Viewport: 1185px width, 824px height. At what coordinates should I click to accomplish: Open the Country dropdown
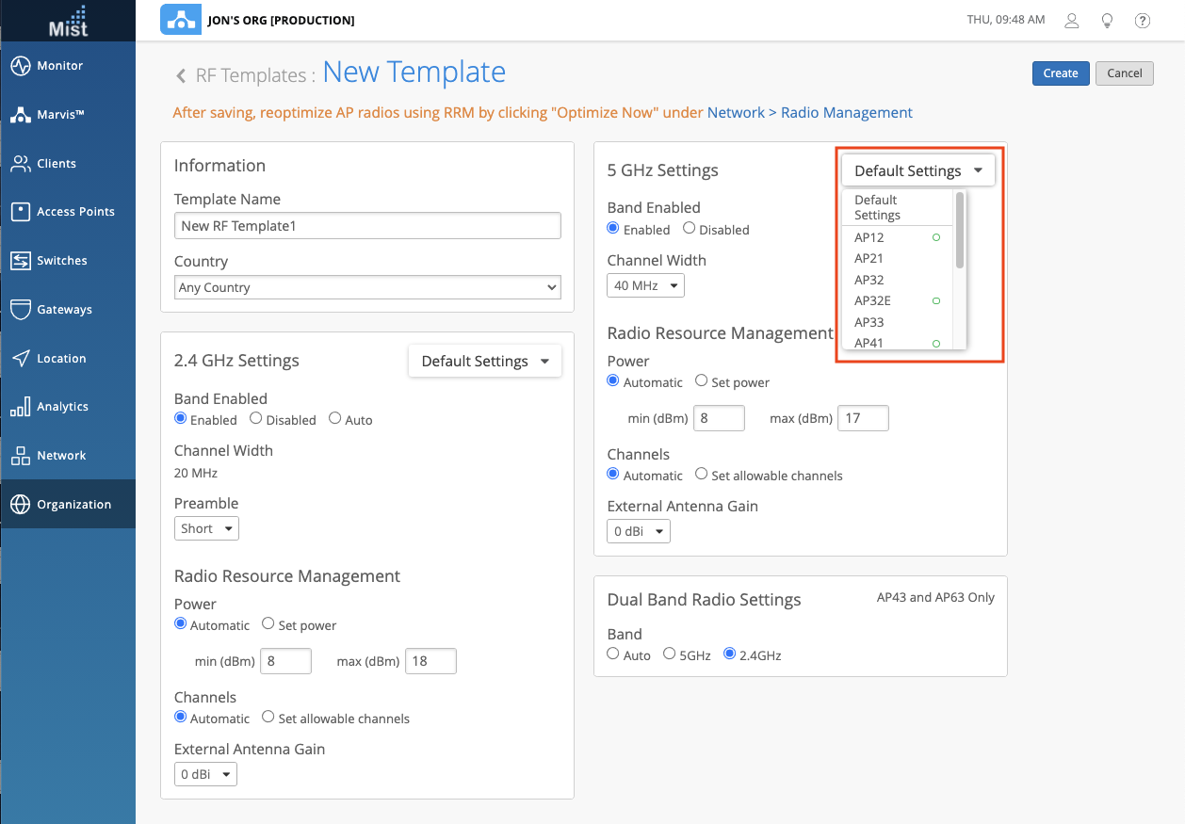tap(367, 287)
